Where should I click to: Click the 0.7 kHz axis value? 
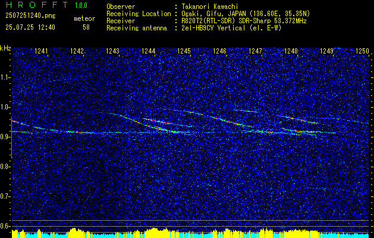coord(5,196)
